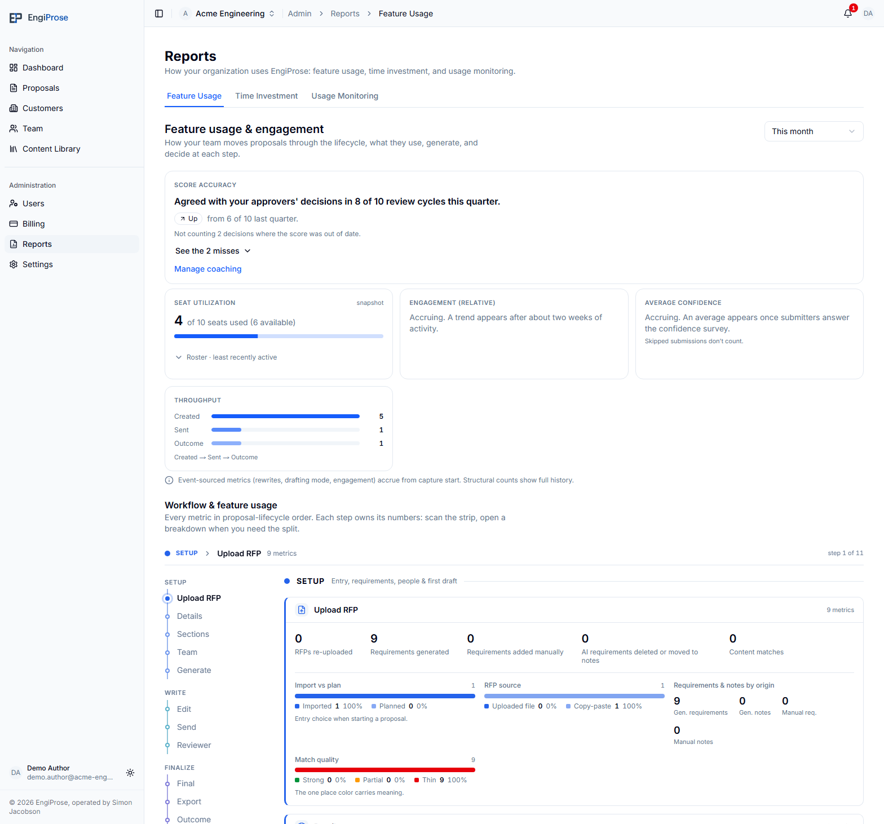Open Settings in the sidebar

tap(72, 264)
